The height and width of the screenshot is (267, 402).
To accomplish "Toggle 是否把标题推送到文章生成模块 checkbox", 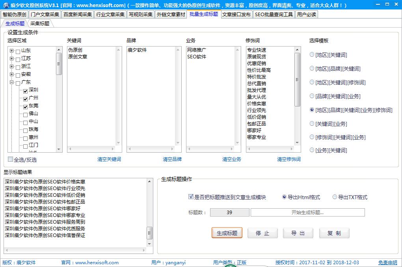I will [191, 197].
